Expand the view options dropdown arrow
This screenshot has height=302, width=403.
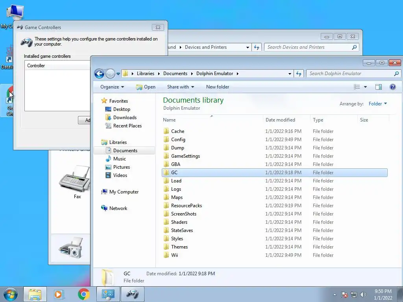(365, 87)
